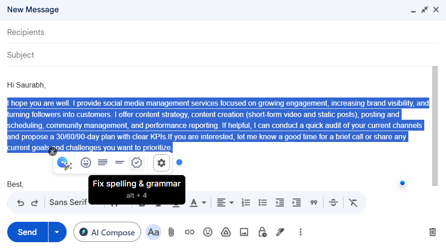This screenshot has height=249, width=446.
Task: Insert files using the Google Drive icon
Action: (x=226, y=232)
